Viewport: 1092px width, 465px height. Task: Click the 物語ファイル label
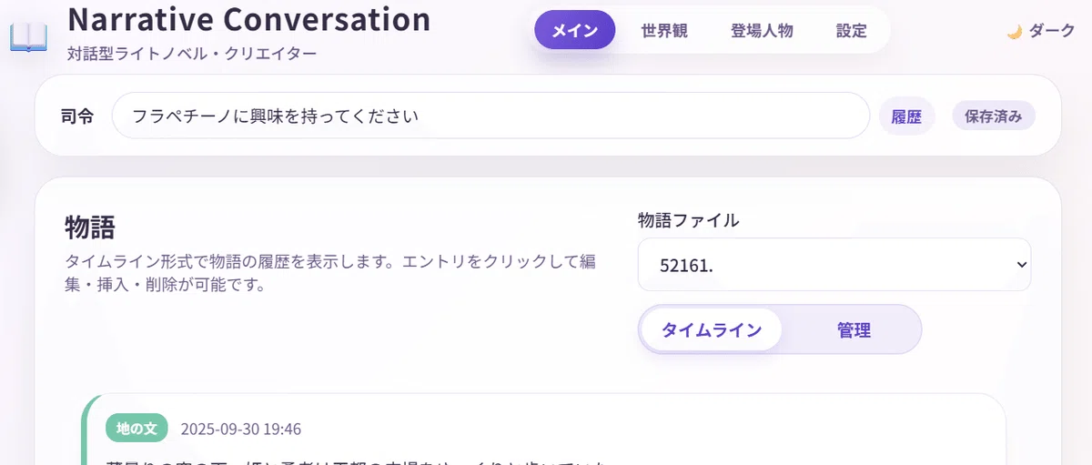689,219
